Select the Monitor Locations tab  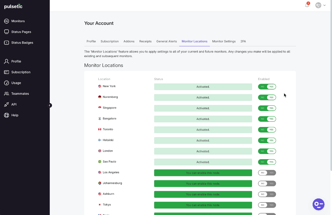(194, 41)
